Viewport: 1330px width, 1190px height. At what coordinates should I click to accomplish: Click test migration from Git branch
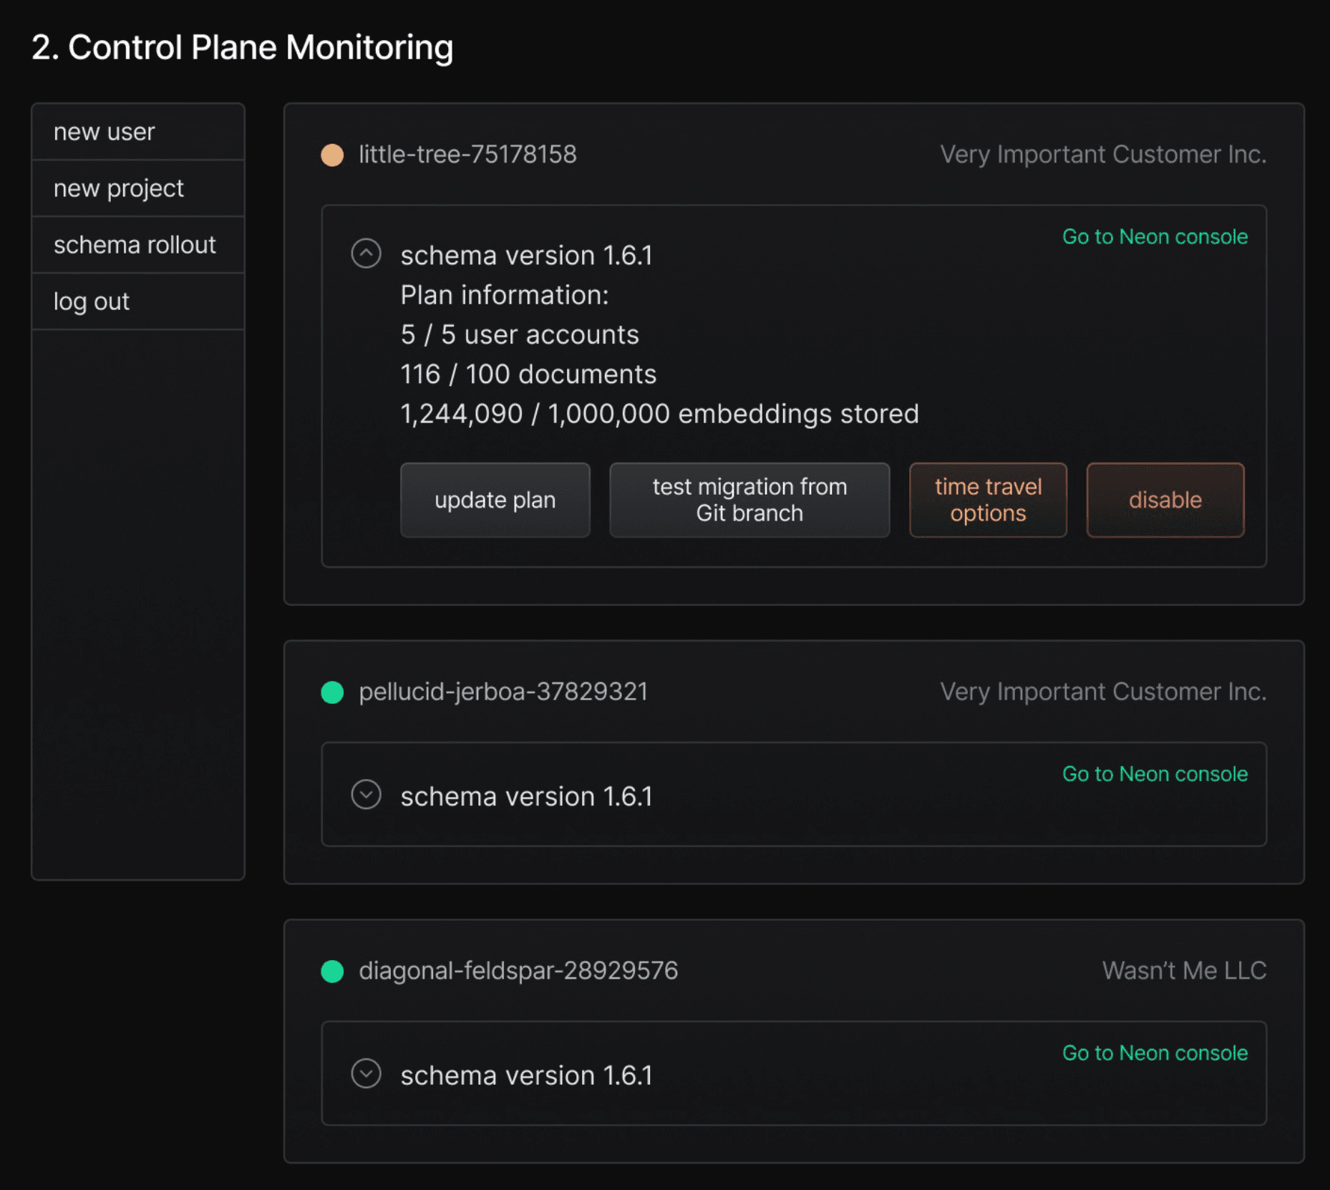pyautogui.click(x=749, y=500)
